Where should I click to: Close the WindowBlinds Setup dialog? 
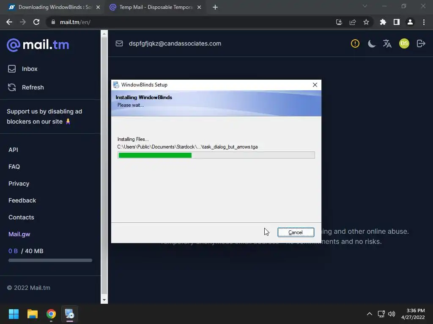315,85
